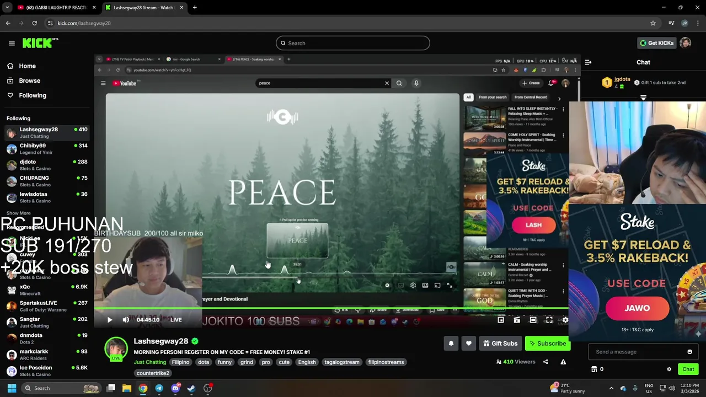Open lewisdotaa channel in sidebar
Image resolution: width=706 pixels, height=397 pixels.
(47, 197)
